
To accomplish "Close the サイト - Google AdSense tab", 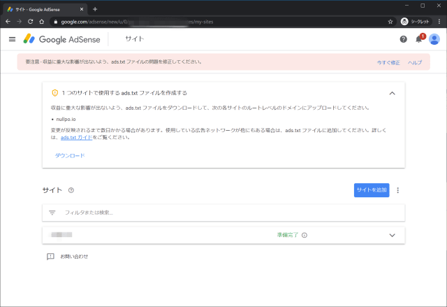I will coord(82,9).
